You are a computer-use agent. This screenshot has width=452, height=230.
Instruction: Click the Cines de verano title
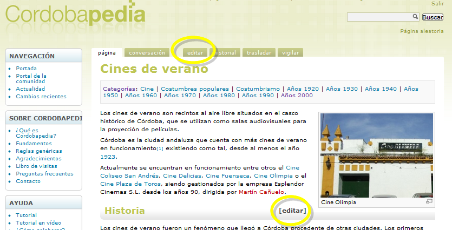tap(154, 69)
